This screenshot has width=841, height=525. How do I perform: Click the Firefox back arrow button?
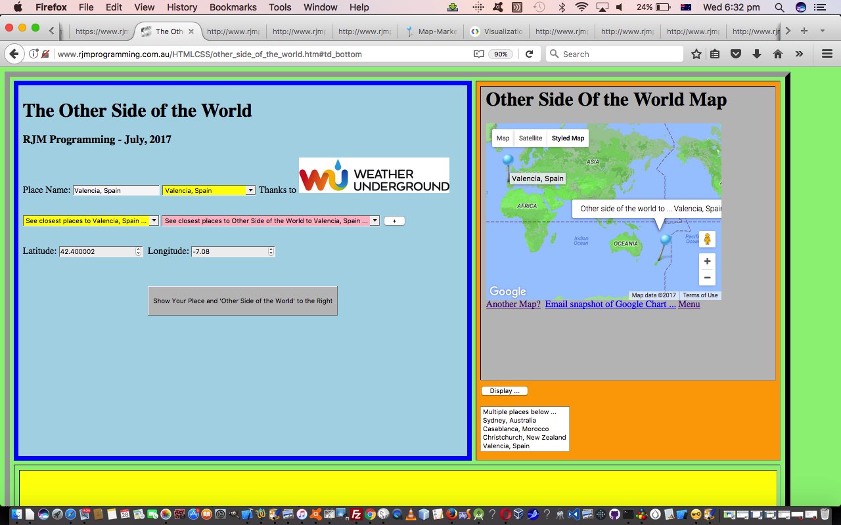14,54
